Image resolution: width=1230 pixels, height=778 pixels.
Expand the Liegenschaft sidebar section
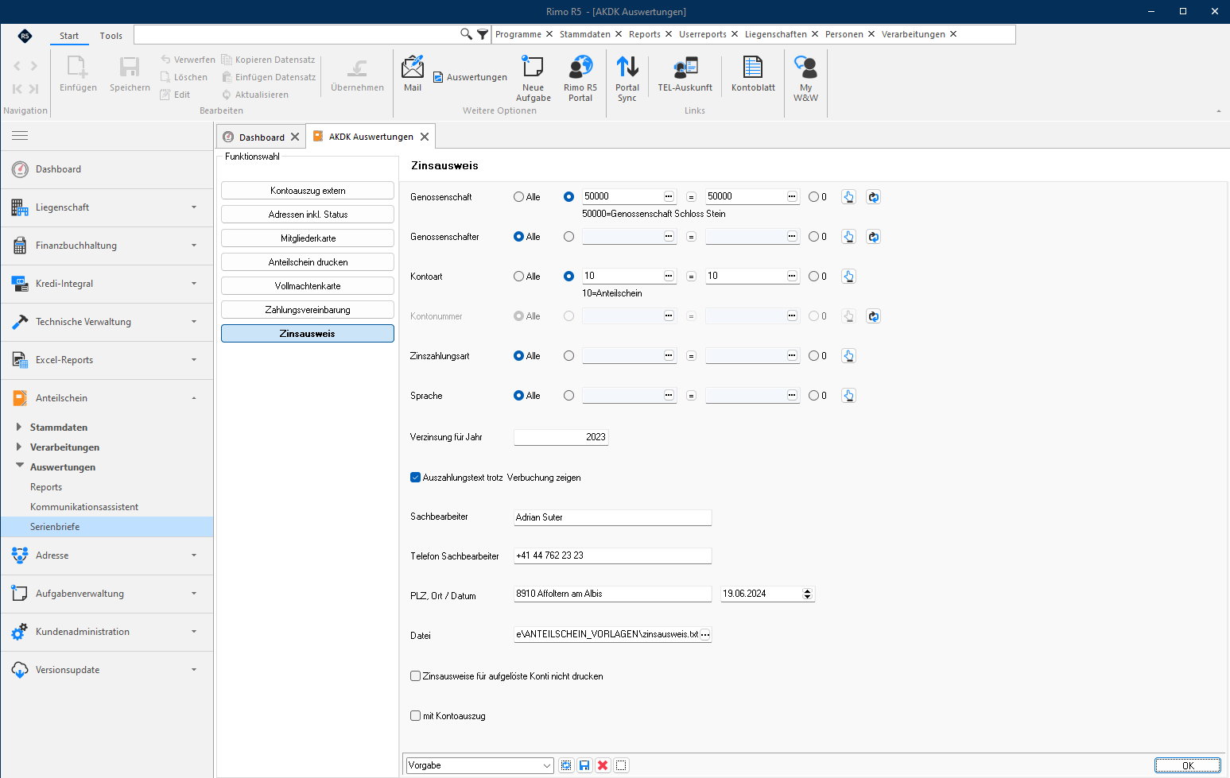(x=107, y=207)
